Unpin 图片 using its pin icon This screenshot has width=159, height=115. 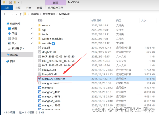coord(32,43)
